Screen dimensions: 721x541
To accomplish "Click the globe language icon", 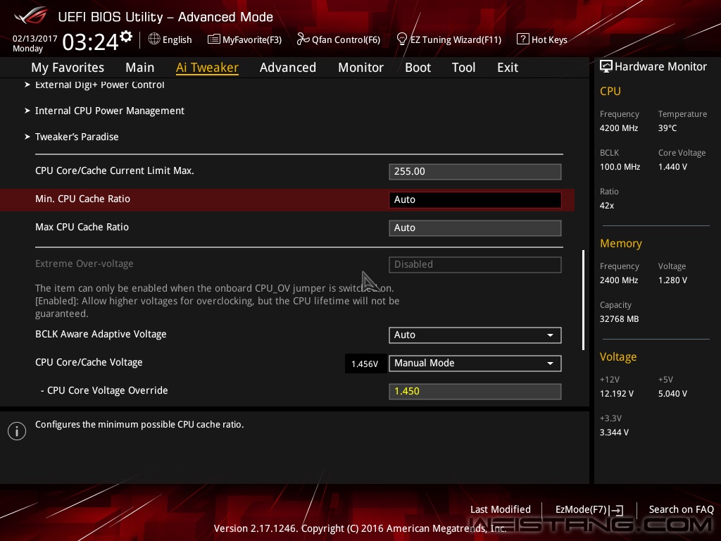I will point(154,39).
